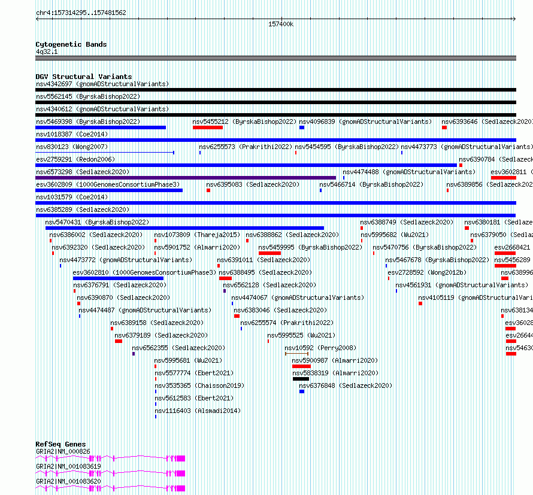Screen dimensions: 533x495
Task: Click the nsv5459995 red variant bar
Action: (269, 253)
